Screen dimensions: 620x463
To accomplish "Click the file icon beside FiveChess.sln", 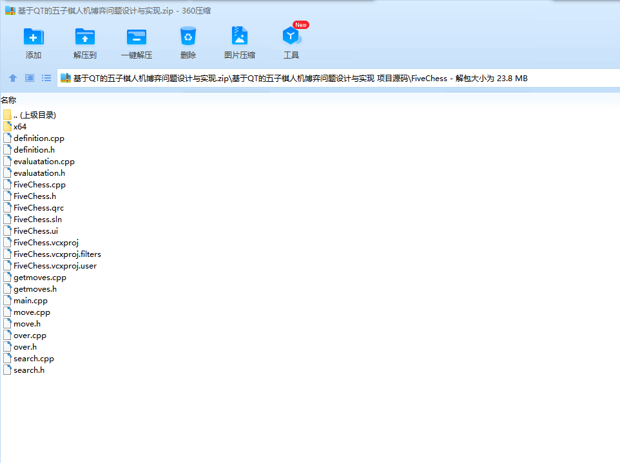I will click(7, 219).
